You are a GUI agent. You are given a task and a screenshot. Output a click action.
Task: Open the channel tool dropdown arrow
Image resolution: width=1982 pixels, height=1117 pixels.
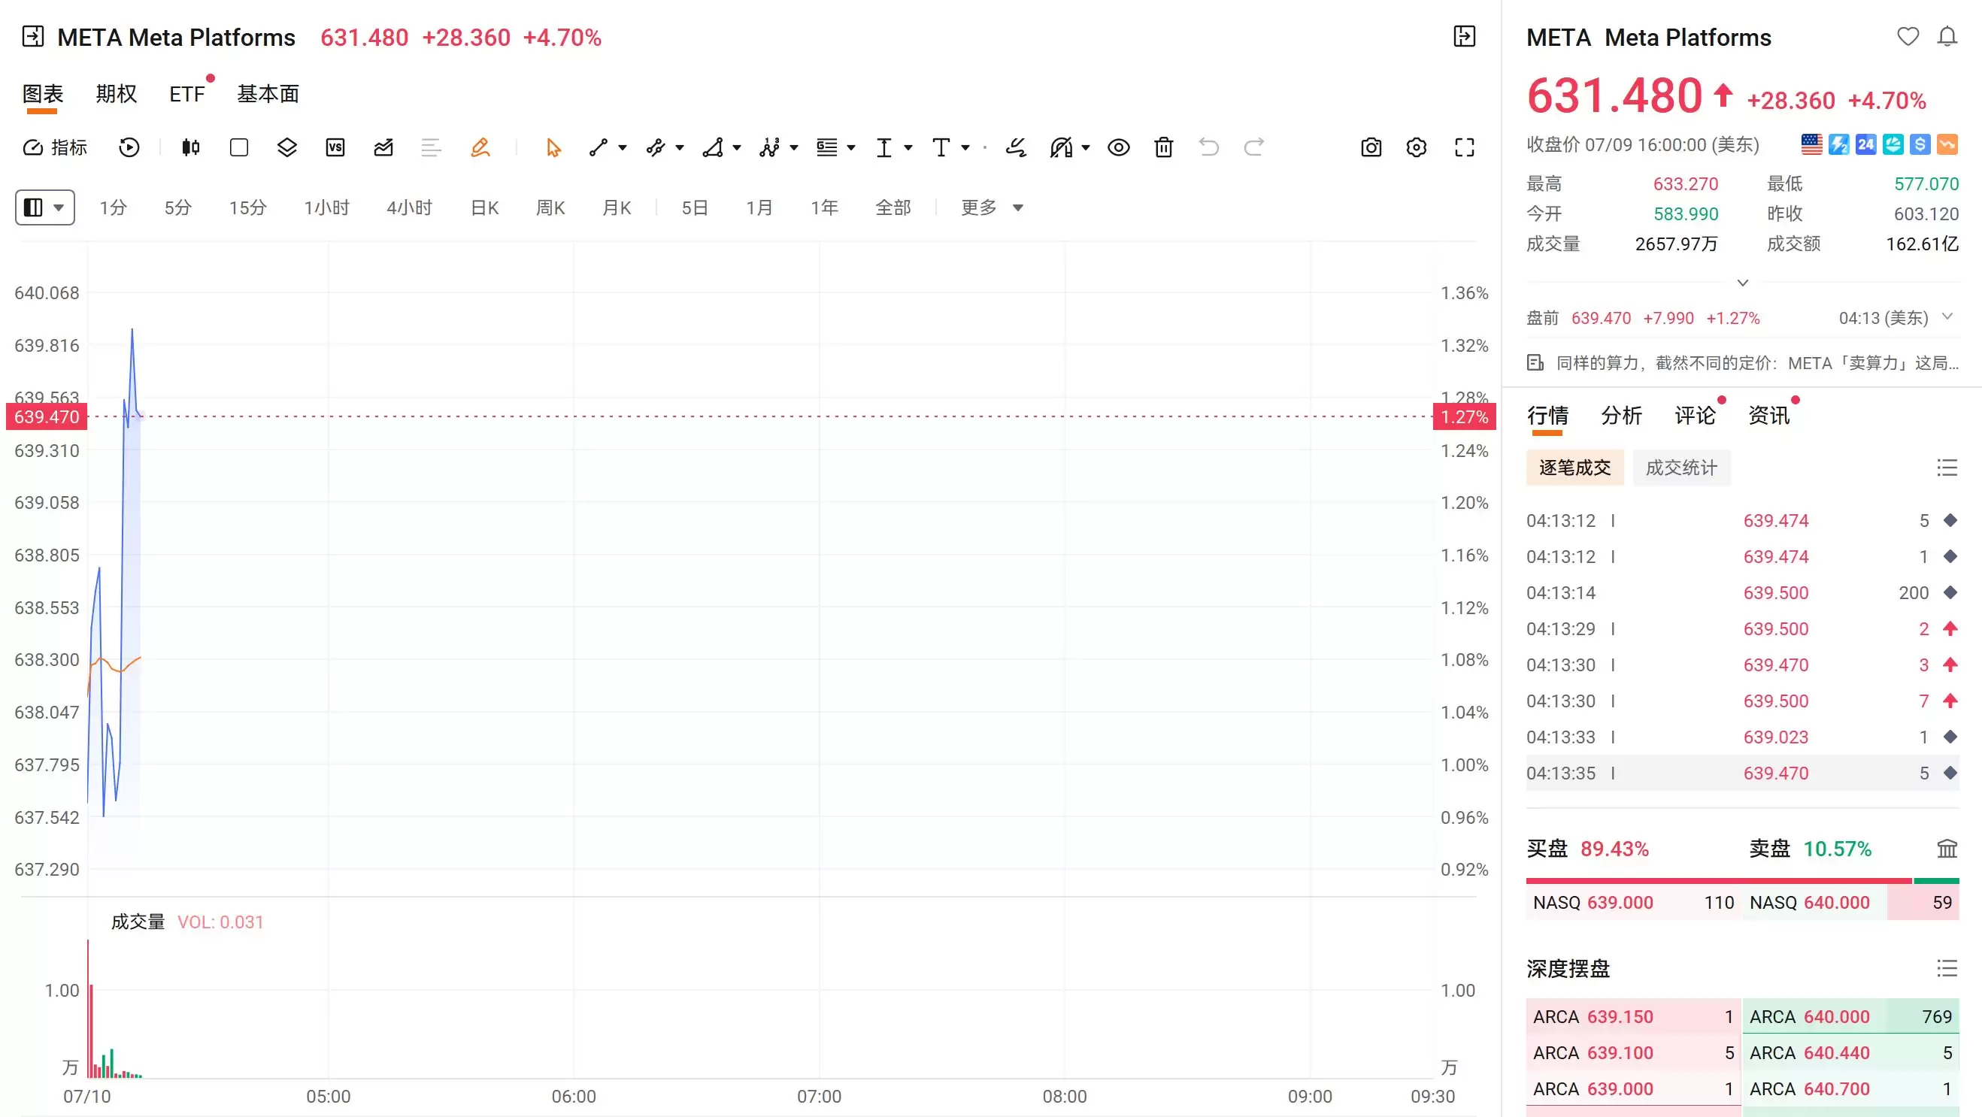pyautogui.click(x=680, y=147)
